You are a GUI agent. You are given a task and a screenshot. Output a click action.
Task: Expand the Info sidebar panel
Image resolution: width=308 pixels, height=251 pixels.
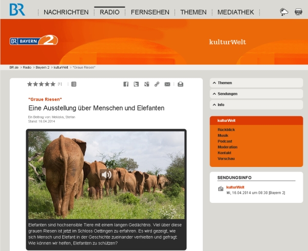point(256,105)
